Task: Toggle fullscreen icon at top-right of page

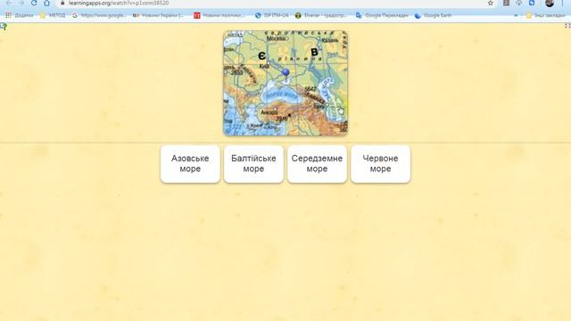Action: point(567,26)
